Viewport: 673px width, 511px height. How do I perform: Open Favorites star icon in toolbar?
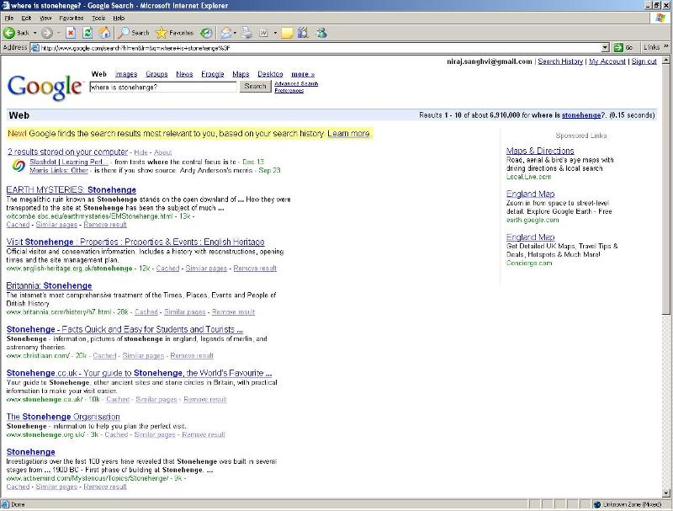click(162, 33)
